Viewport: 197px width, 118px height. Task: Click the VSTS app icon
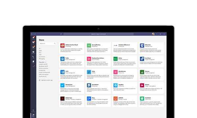[62, 72]
